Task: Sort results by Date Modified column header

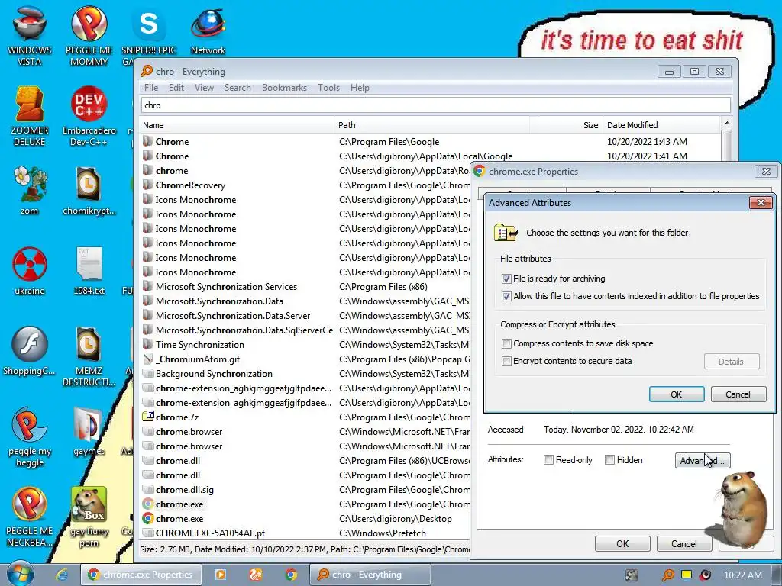Action: pos(661,125)
